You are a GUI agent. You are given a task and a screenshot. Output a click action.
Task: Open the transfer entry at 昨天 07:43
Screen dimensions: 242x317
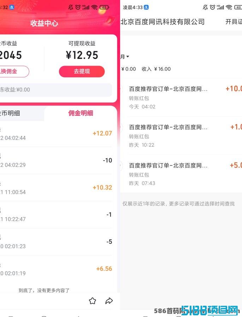[181, 174]
